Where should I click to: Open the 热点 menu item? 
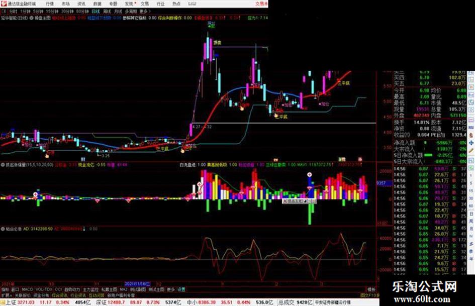click(176, 4)
